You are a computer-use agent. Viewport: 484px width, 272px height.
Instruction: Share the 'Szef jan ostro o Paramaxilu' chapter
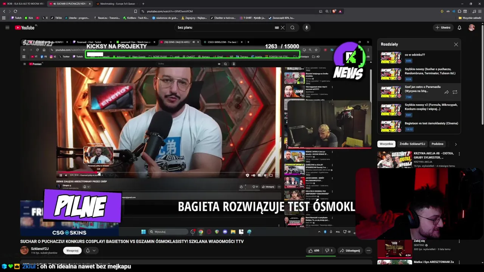point(447,92)
